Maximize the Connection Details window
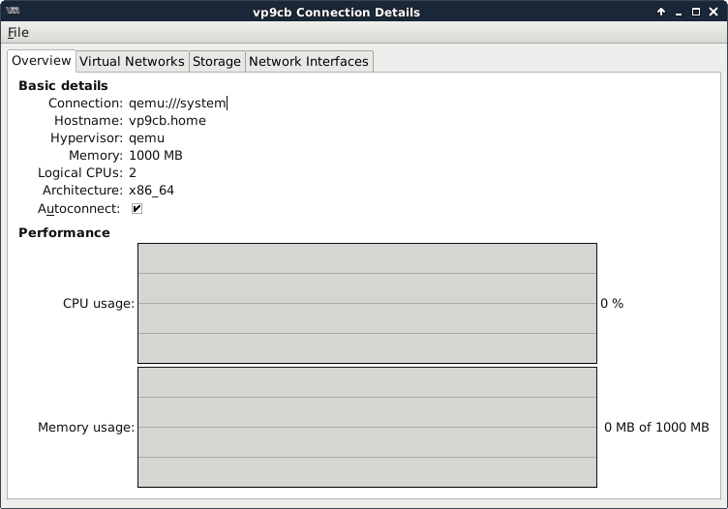Screen dimensions: 728x509 click(696, 12)
